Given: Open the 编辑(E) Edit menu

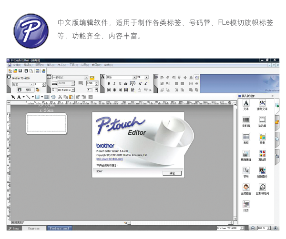Looking at the screenshot, I should pyautogui.click(x=28, y=65).
